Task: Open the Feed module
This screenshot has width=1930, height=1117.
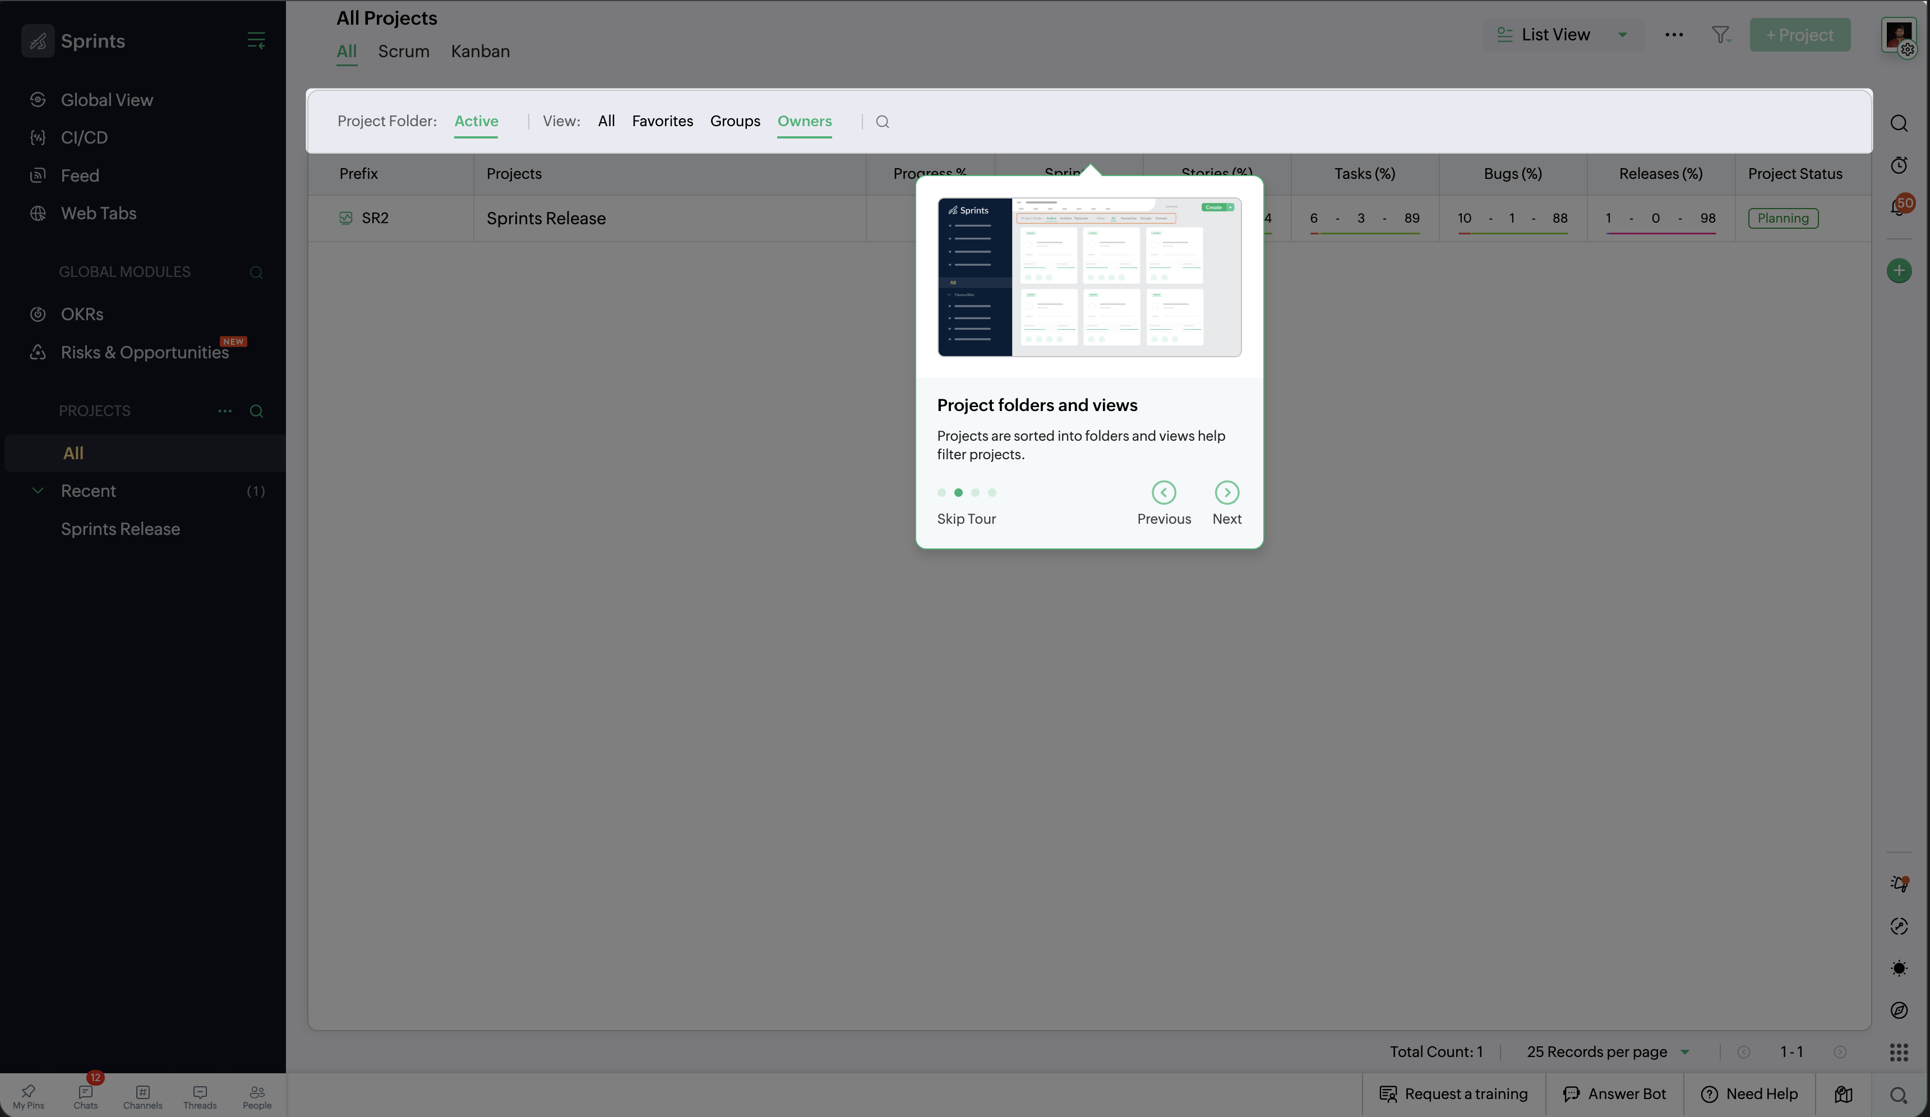Action: (x=80, y=175)
